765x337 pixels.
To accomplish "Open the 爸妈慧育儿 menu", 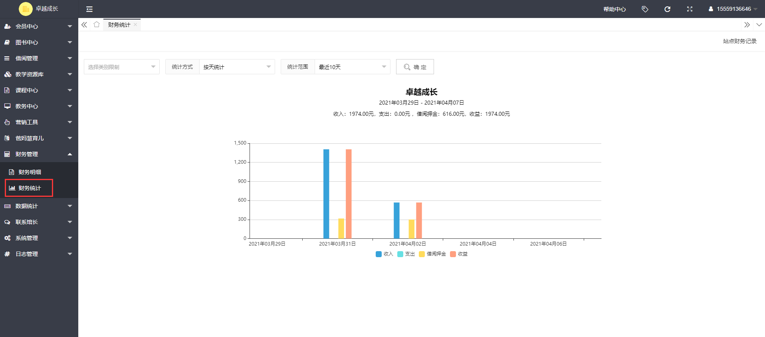I will pyautogui.click(x=39, y=138).
